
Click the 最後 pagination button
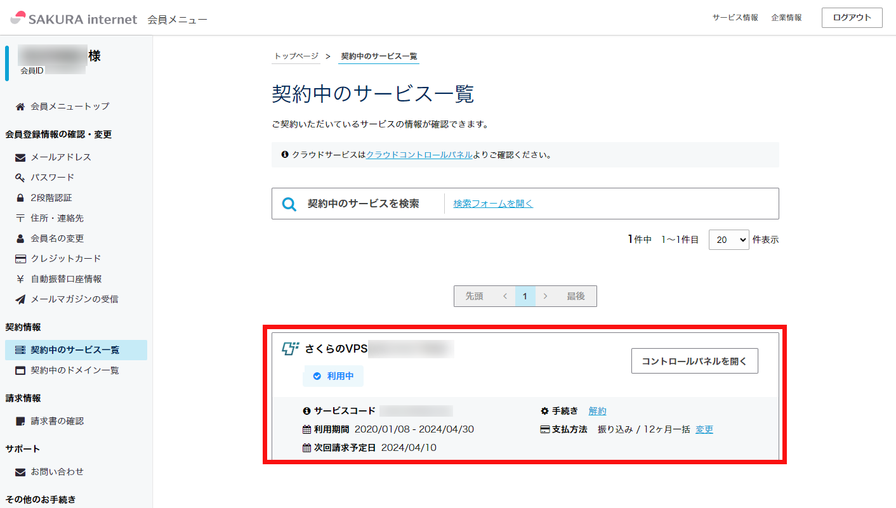(x=576, y=296)
